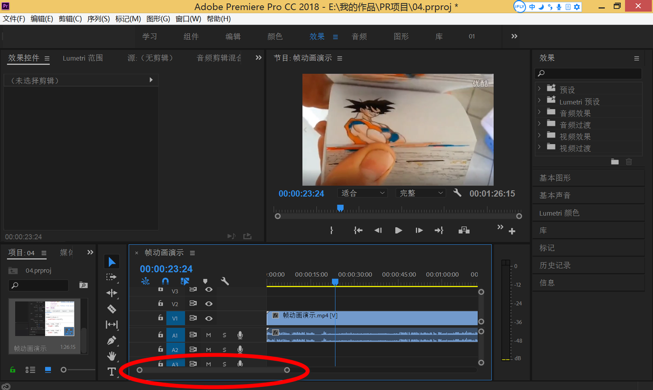Open the 适合 zoom level dropdown
Image resolution: width=653 pixels, height=390 pixels.
pos(362,193)
